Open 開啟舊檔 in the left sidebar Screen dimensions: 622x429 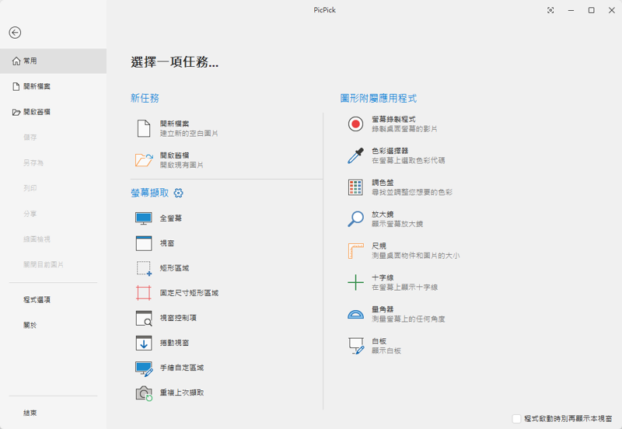pyautogui.click(x=53, y=112)
